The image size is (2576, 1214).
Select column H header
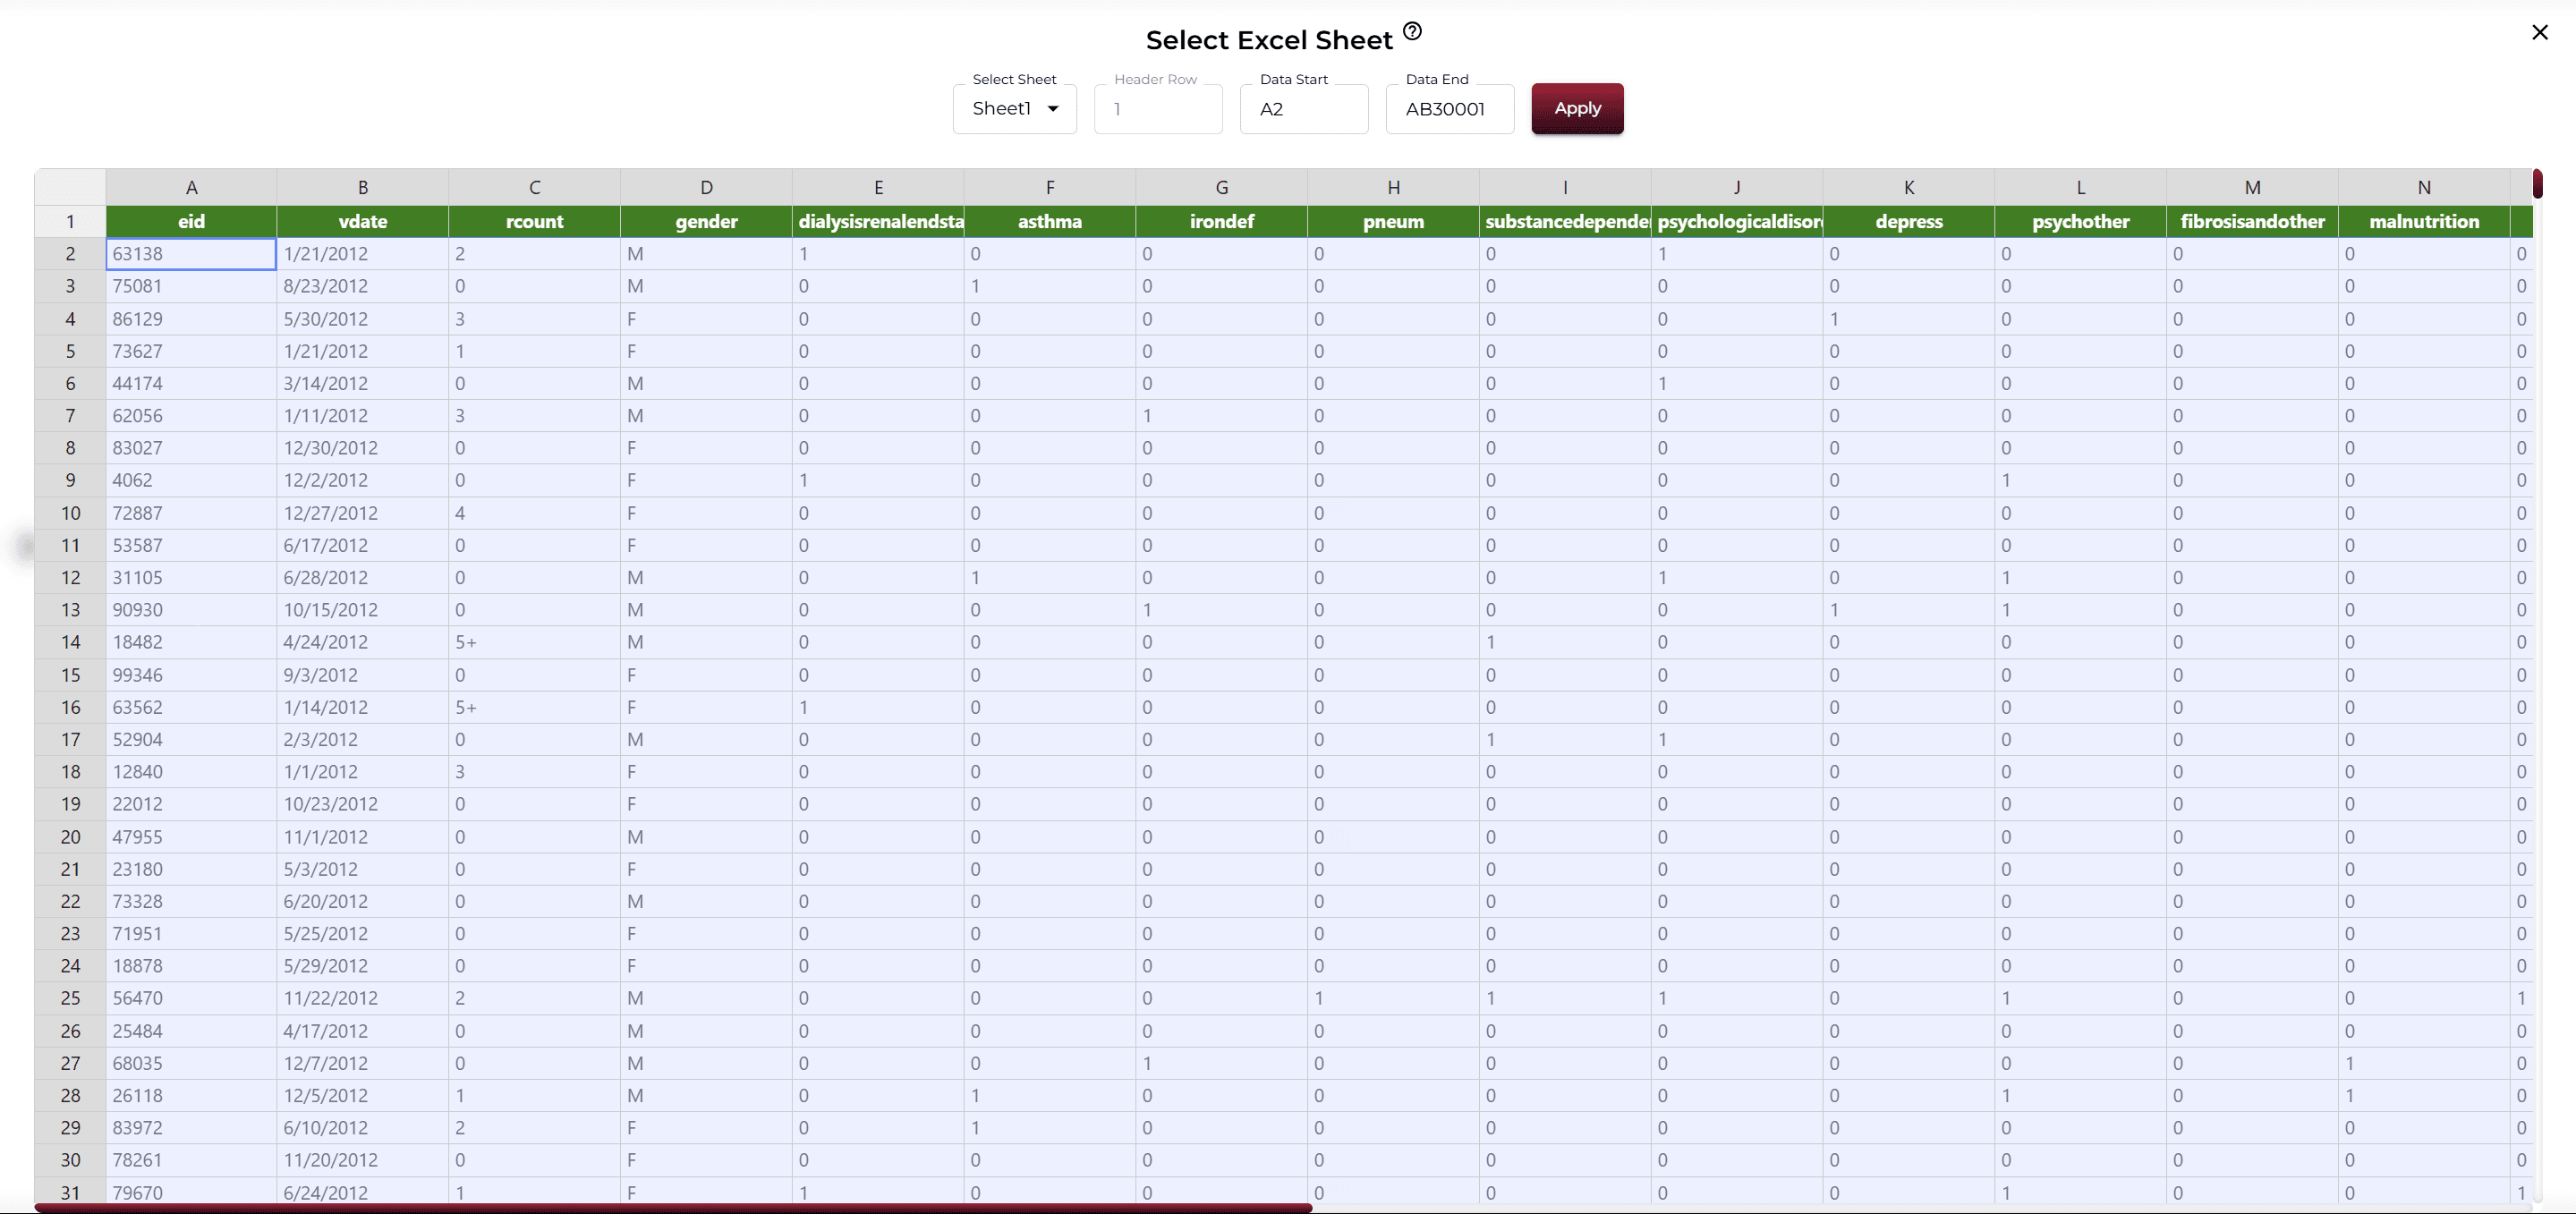1393,187
